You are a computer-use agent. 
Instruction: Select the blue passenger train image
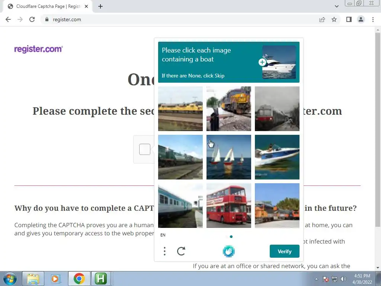(180, 206)
